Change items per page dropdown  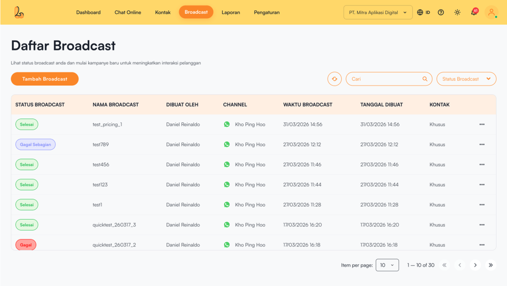[x=387, y=265]
